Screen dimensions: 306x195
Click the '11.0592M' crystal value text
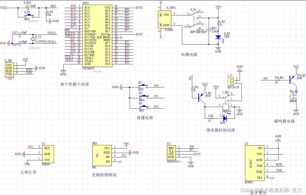coord(41,42)
